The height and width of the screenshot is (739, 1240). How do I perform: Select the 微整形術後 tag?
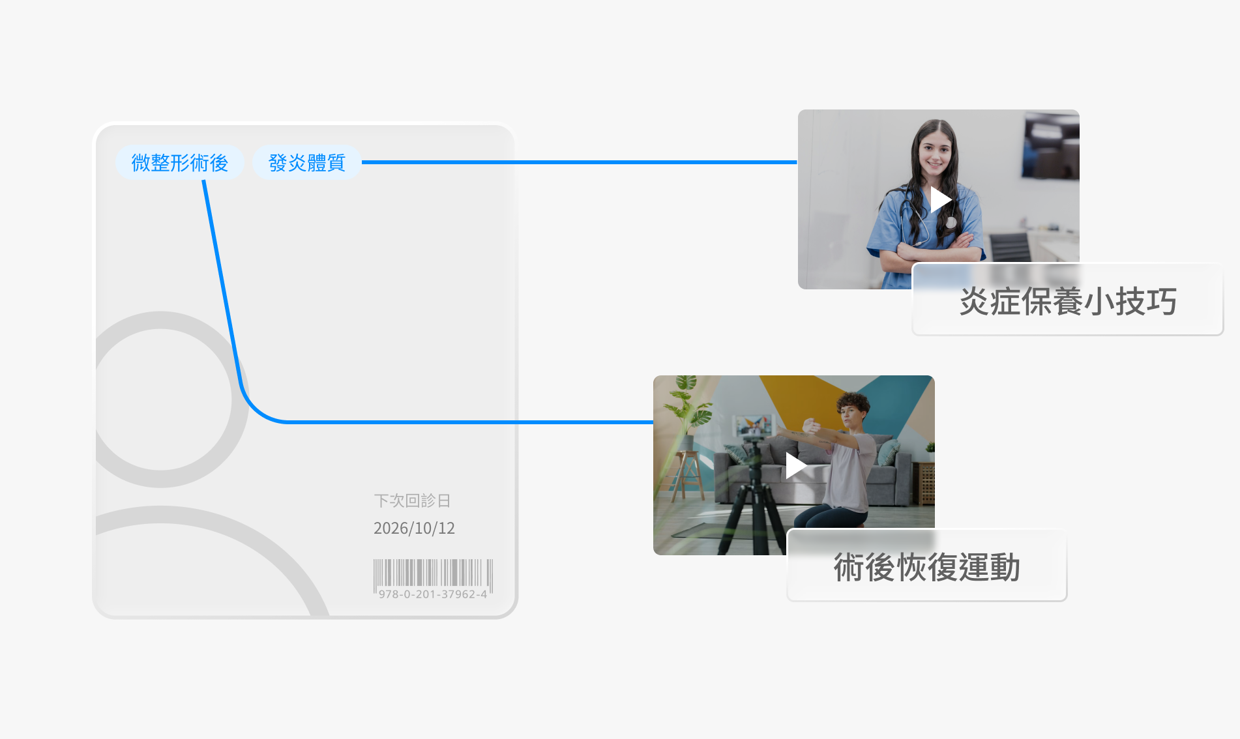click(x=180, y=162)
